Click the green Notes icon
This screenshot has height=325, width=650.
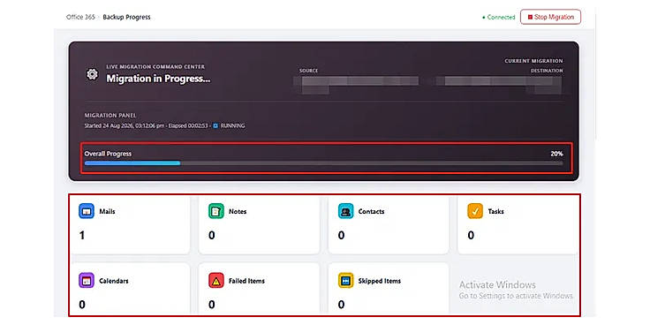pos(216,211)
